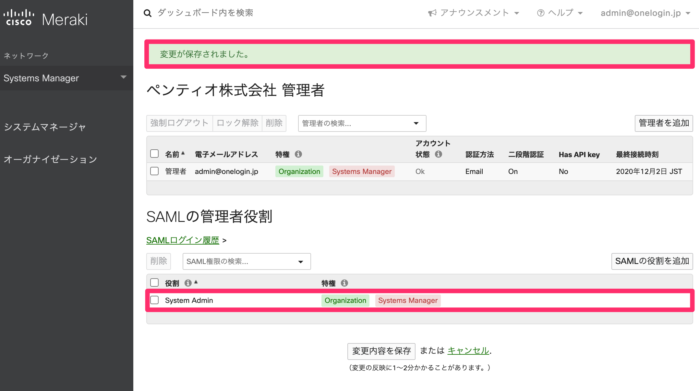This screenshot has height=391, width=699.
Task: Click the help question mark icon
Action: (x=540, y=13)
